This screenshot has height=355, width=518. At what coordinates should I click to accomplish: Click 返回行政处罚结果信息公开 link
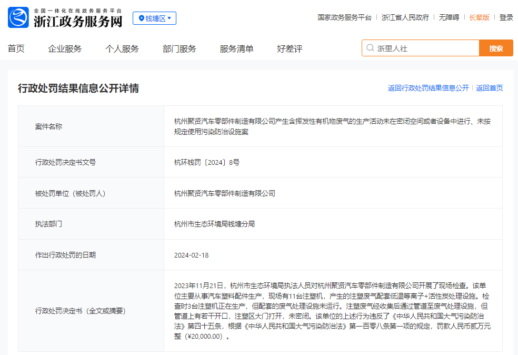tap(429, 88)
